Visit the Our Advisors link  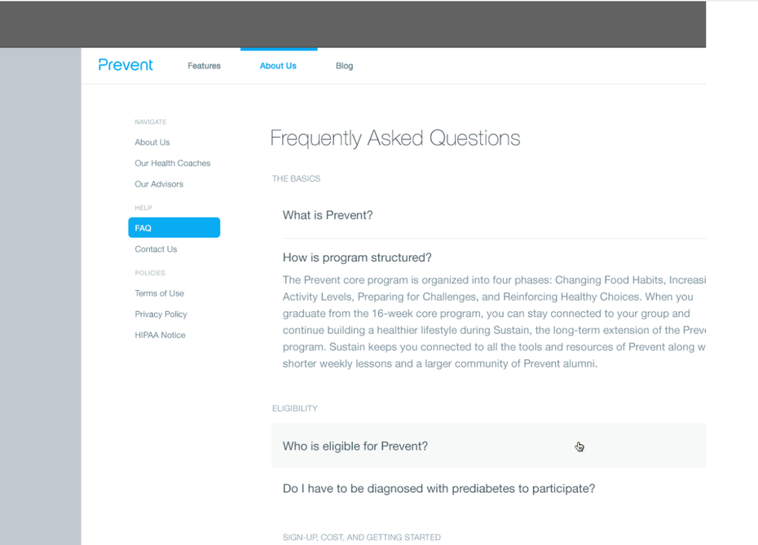click(159, 184)
